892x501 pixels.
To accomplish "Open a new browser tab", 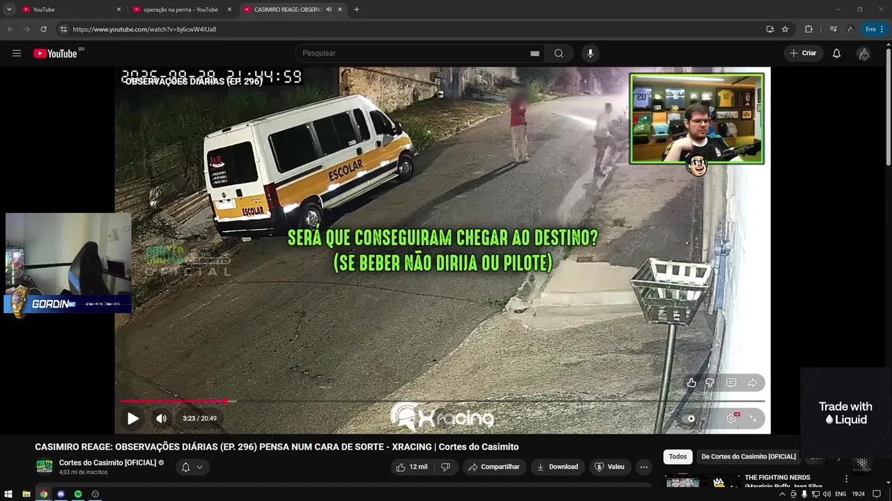I will coord(356,10).
